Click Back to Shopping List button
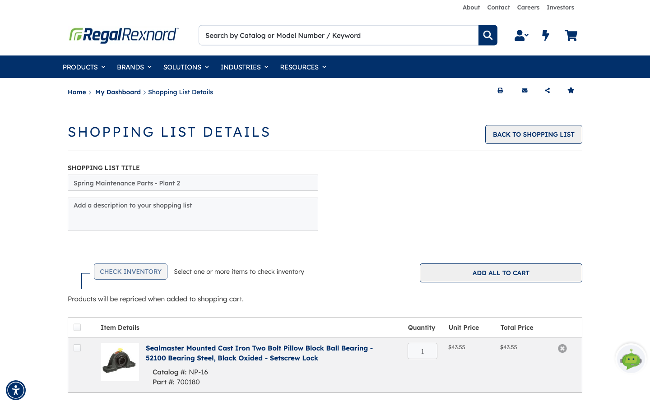This screenshot has width=650, height=406. pos(534,134)
